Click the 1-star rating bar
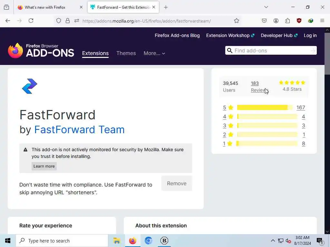 [x=267, y=144]
